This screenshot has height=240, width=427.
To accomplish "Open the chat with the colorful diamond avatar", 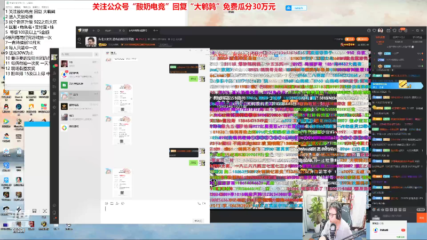I will [80, 127].
